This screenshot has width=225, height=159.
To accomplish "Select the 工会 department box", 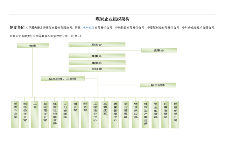I will (x=35, y=114).
